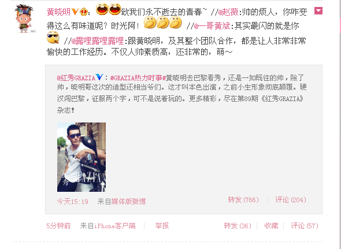
Task: Open @红秀GRAZIA account link
Action: [76, 78]
